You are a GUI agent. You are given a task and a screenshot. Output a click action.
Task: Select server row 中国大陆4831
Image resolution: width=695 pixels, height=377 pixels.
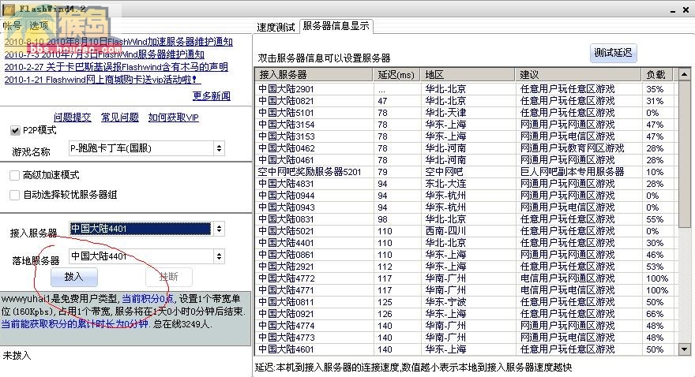click(x=464, y=184)
